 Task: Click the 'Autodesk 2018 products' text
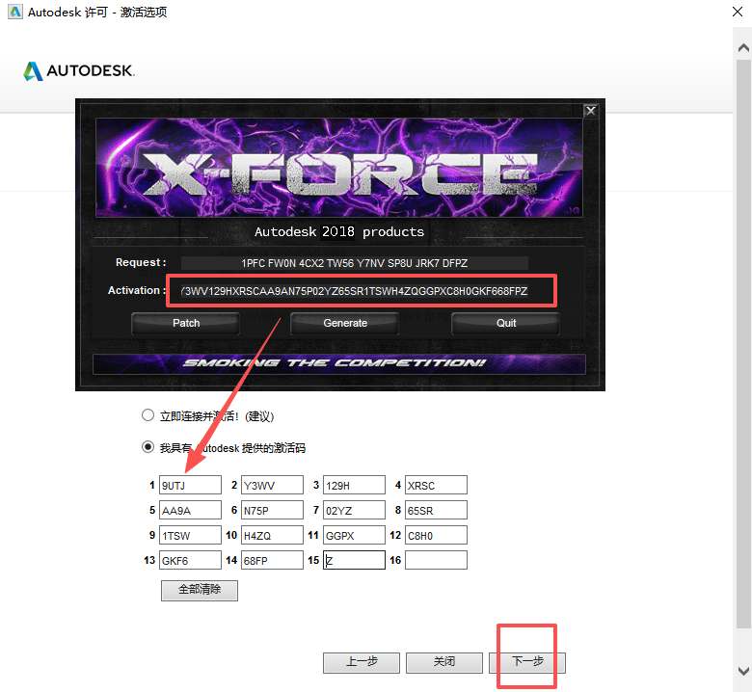(x=339, y=232)
